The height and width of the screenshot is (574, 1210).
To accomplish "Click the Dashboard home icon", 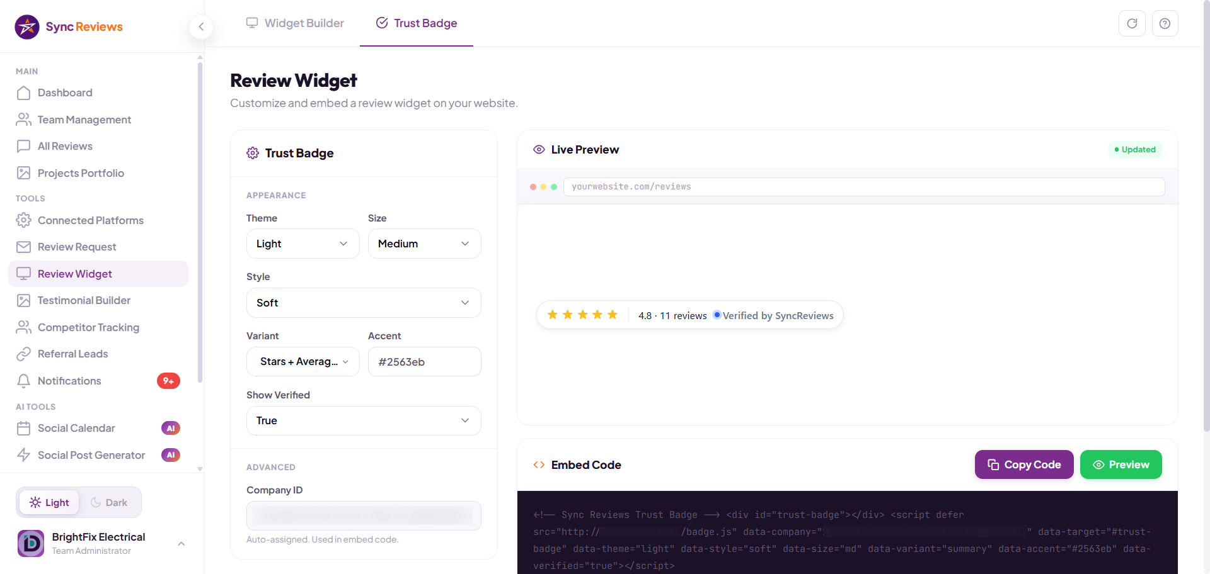I will [23, 93].
